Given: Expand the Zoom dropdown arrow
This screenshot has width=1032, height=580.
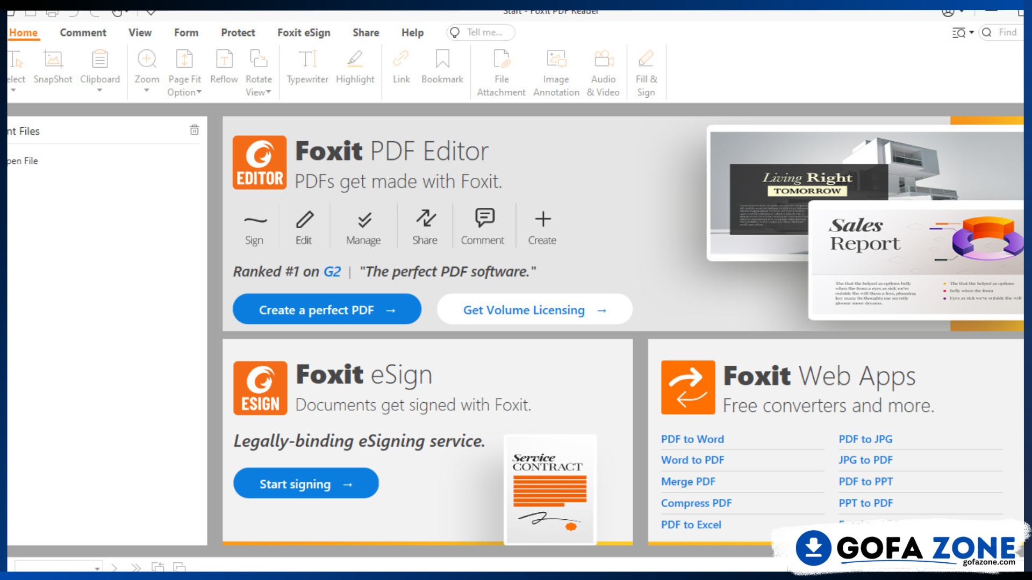Looking at the screenshot, I should tap(147, 91).
